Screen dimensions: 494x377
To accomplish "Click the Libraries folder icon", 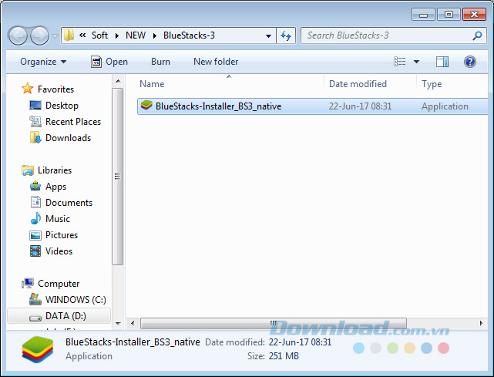I will click(28, 170).
